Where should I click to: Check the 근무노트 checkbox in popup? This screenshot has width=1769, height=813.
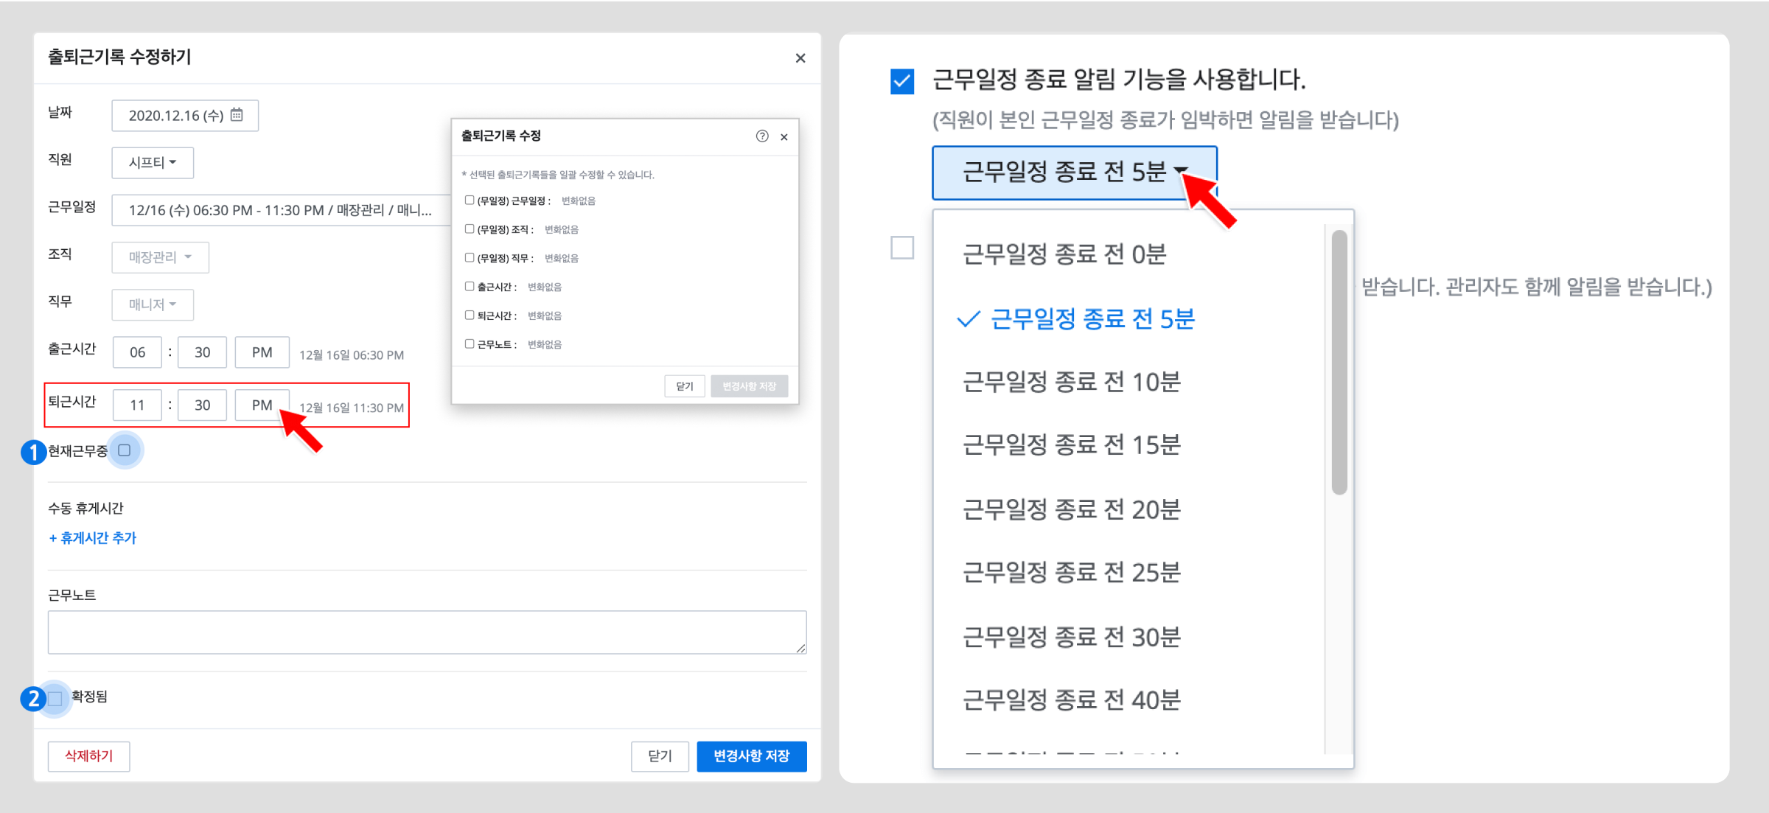point(470,344)
